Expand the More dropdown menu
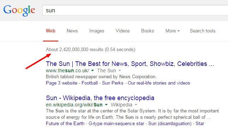The width and height of the screenshot is (228, 129). (x=173, y=31)
